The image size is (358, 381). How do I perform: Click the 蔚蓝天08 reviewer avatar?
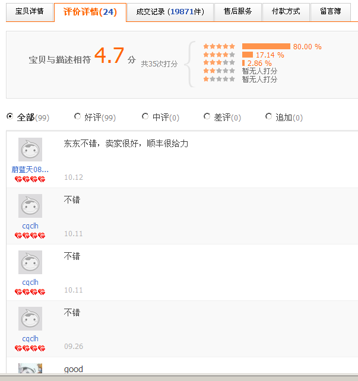(30, 150)
